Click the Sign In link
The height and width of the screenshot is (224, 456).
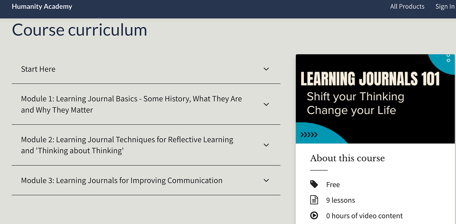(445, 6)
